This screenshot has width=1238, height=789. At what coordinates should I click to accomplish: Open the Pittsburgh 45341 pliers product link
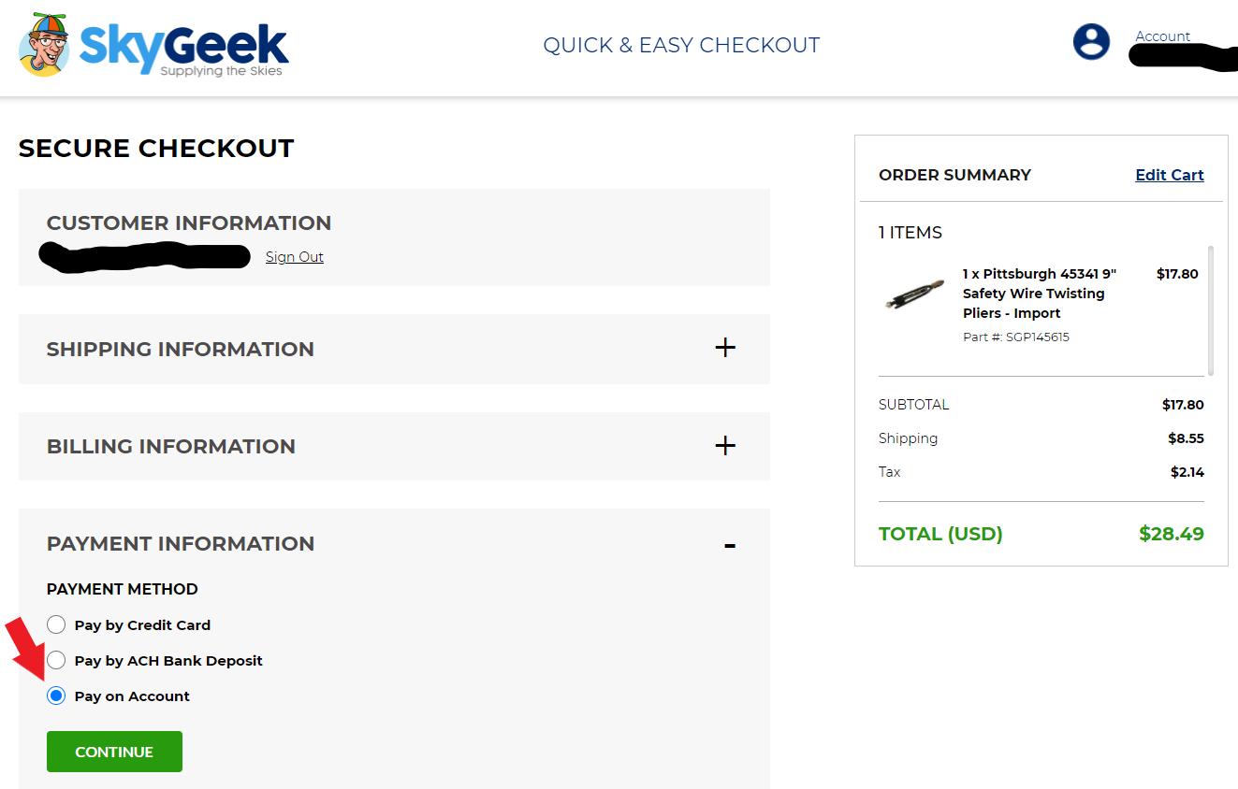pyautogui.click(x=1040, y=293)
